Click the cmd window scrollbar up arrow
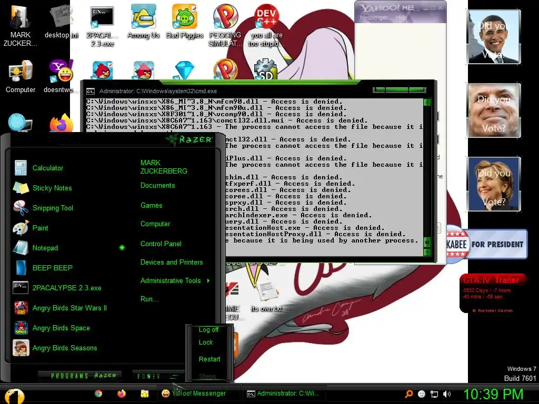 427,103
